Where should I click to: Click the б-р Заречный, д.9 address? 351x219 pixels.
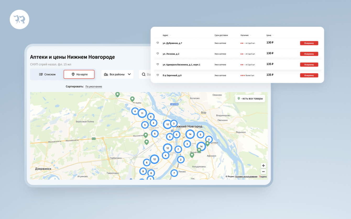coord(172,75)
